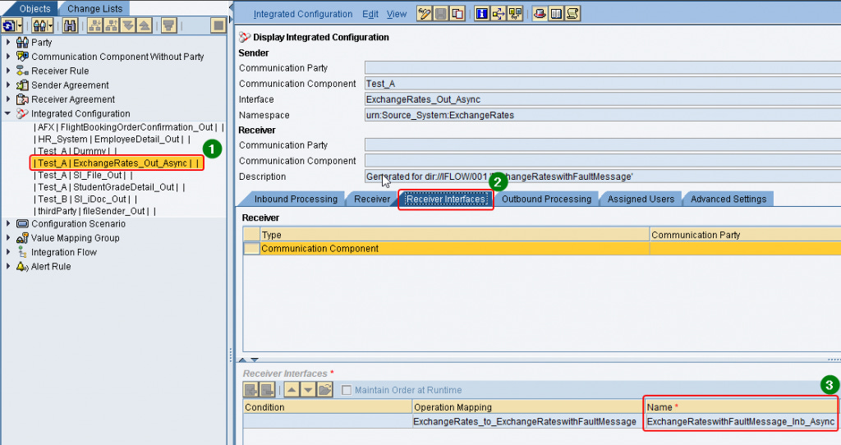The width and height of the screenshot is (841, 445).
Task: Click the delete row icon under Receiver Interfaces
Action: point(267,390)
